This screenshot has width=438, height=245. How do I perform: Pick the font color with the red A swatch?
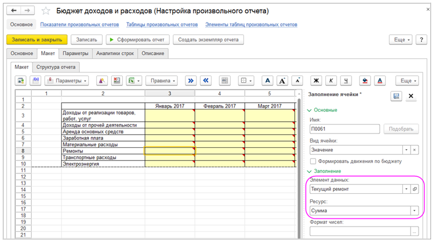coord(380,80)
